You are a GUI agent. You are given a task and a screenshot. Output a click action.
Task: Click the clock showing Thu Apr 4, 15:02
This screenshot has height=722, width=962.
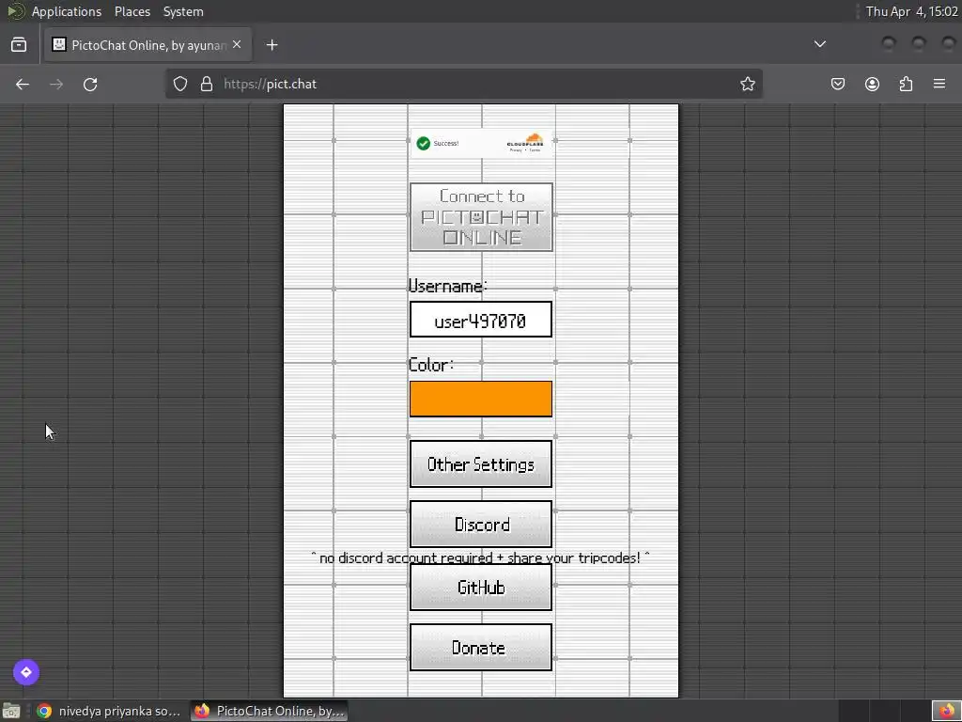[x=911, y=11]
